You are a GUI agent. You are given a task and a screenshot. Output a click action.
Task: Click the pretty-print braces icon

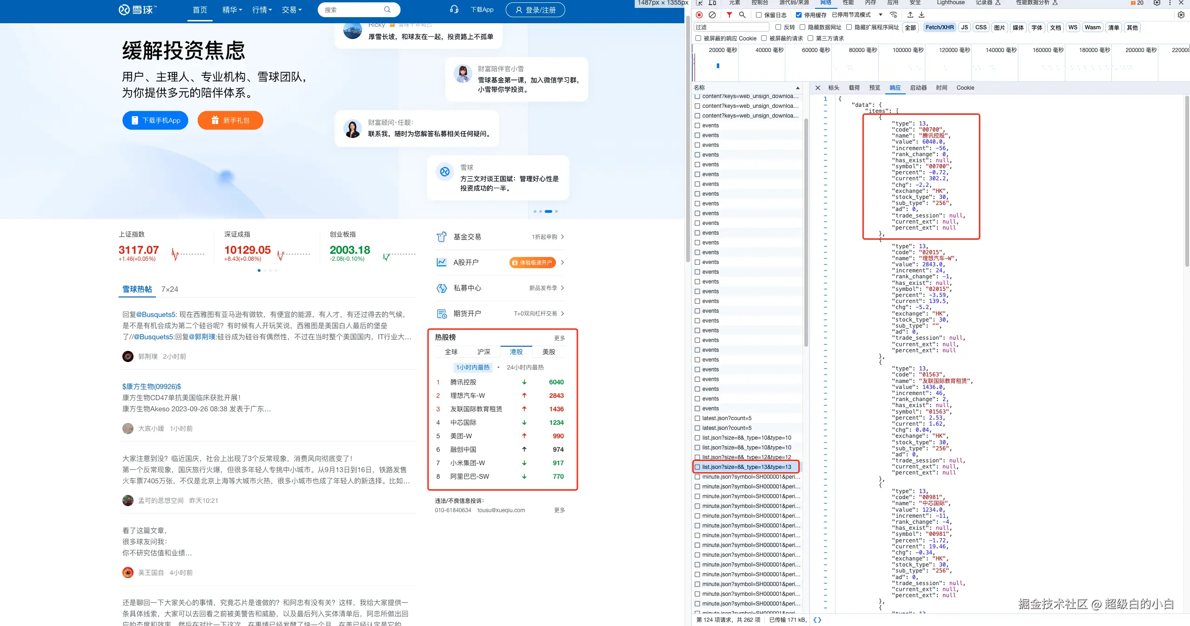[817, 619]
